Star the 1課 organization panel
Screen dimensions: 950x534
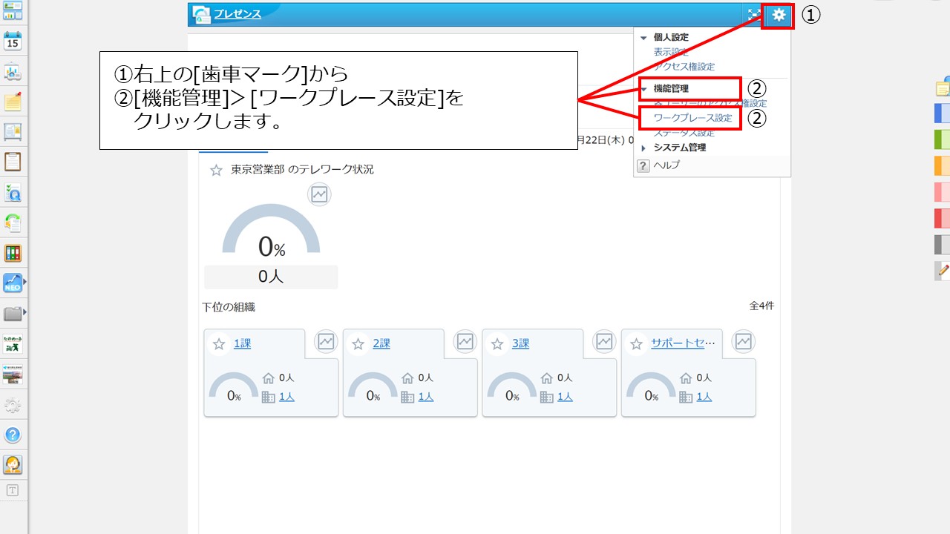218,343
